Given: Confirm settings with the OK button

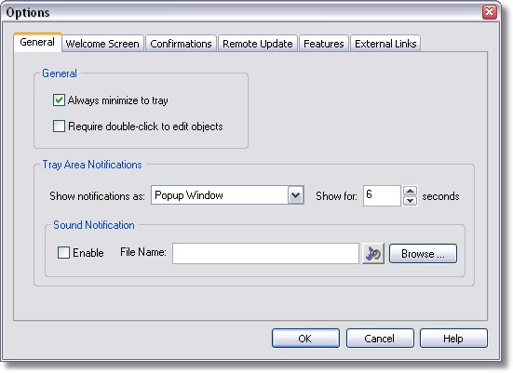Looking at the screenshot, I should click(x=305, y=339).
